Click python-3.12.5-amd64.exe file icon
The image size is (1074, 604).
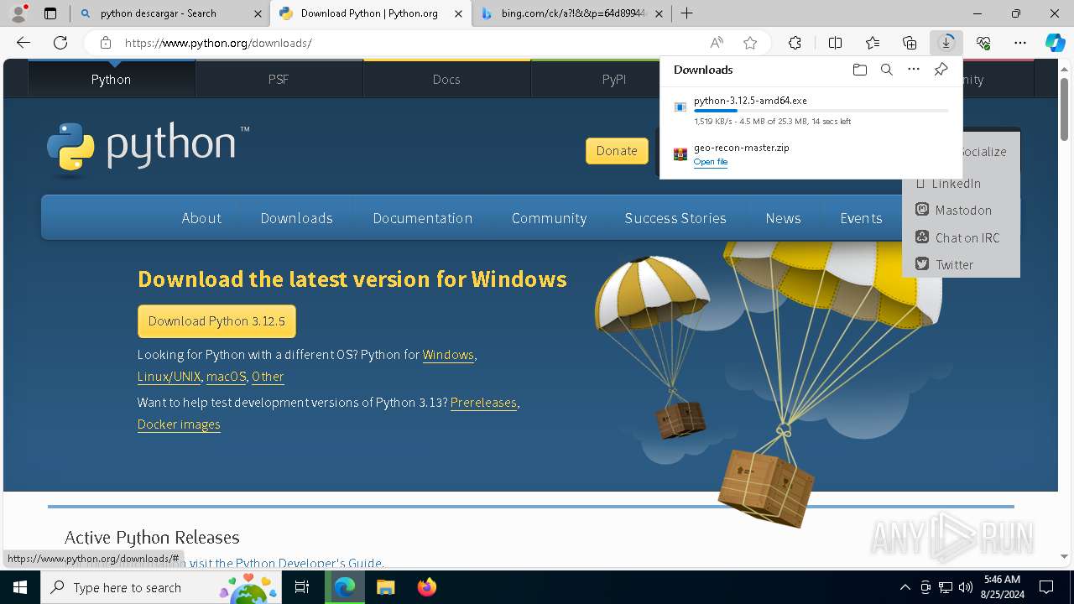680,107
